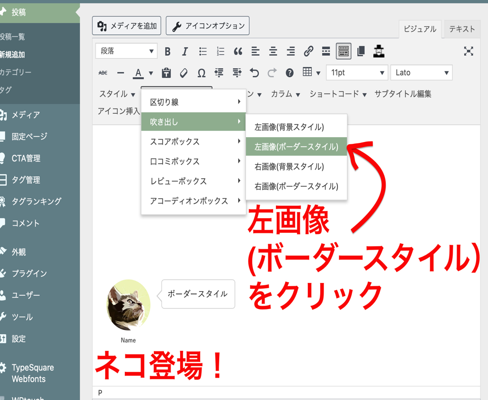Switch to the テキスト editor tab

[x=462, y=29]
